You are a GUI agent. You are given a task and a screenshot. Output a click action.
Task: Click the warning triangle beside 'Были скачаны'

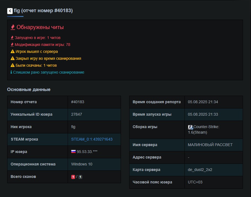click(12, 65)
